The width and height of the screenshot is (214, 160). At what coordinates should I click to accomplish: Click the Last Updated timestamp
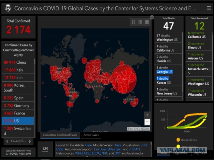(18, 152)
